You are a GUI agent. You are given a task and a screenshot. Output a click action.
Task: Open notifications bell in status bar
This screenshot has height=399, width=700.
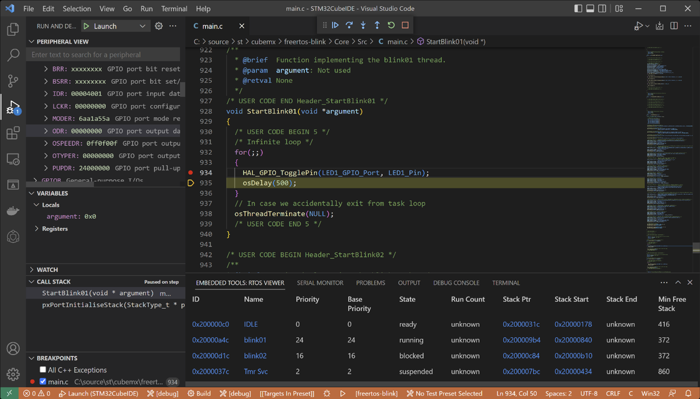pyautogui.click(x=688, y=393)
